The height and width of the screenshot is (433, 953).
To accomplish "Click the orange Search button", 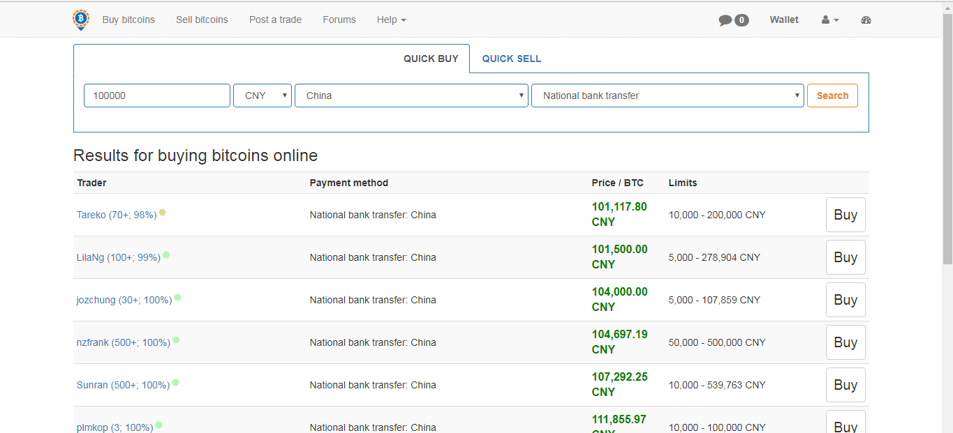I will (832, 96).
